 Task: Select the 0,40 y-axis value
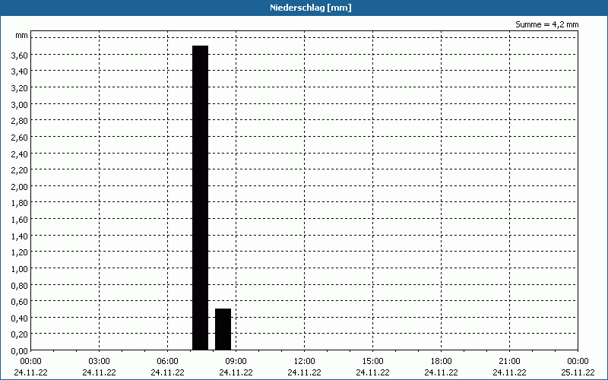pyautogui.click(x=20, y=318)
